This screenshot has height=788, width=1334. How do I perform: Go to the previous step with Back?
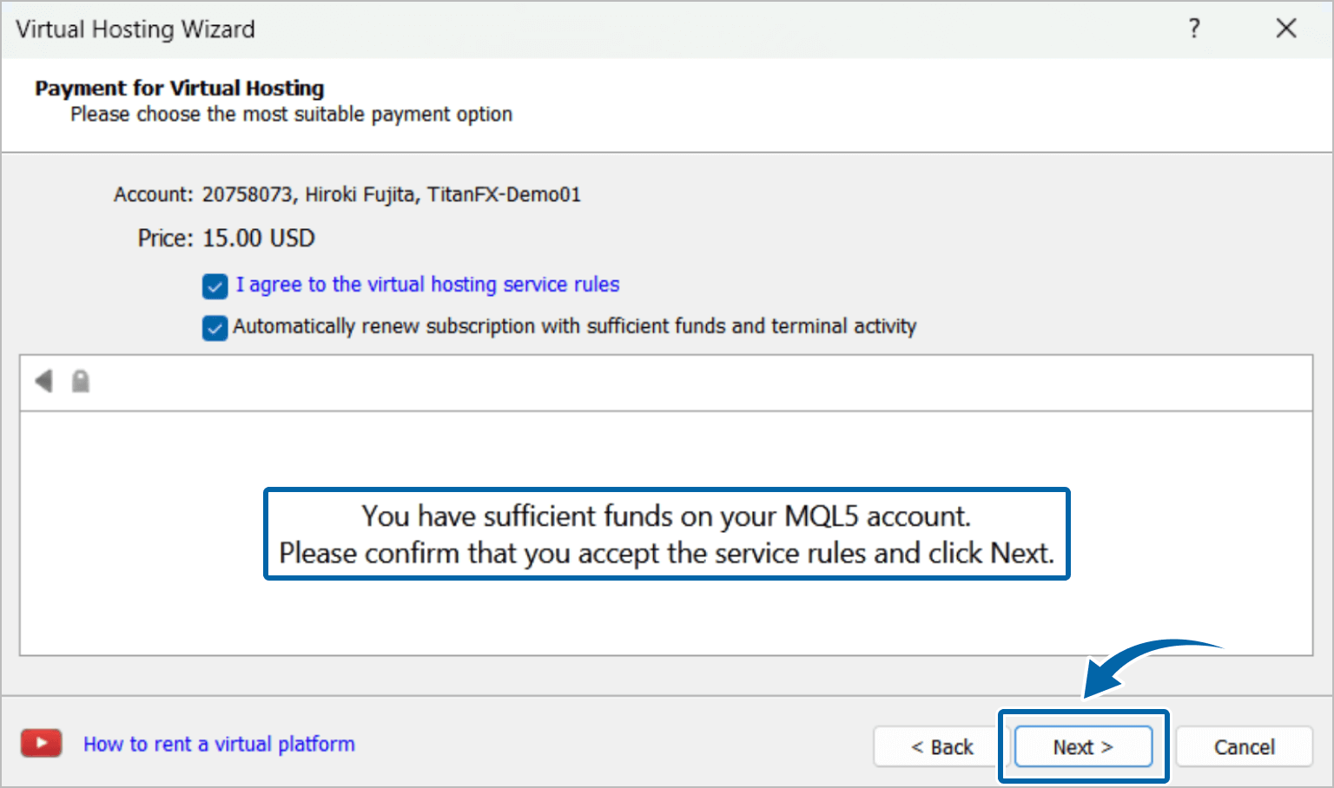pyautogui.click(x=941, y=747)
